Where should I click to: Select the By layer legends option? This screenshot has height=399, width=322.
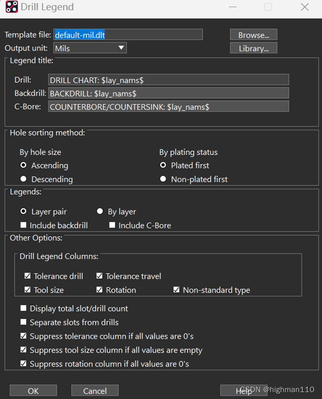coord(100,211)
